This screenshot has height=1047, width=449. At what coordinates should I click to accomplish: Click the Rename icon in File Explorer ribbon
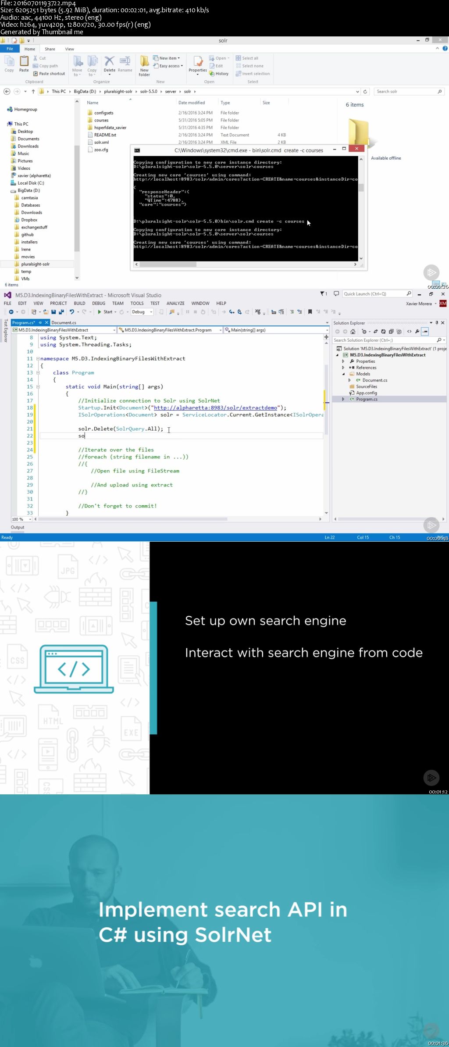(x=125, y=61)
